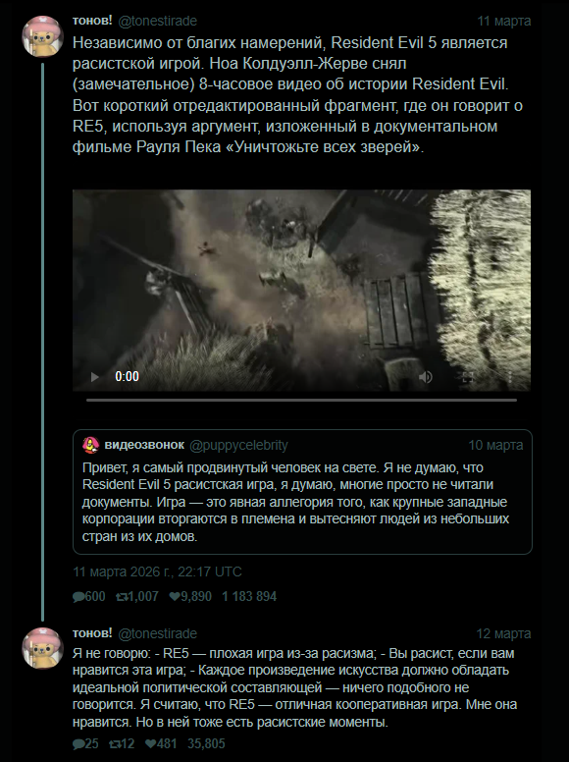Image resolution: width=569 pixels, height=762 pixels.
Task: Click the '12 марта' date of the reply
Action: point(503,633)
